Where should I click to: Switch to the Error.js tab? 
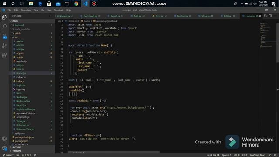159,16
